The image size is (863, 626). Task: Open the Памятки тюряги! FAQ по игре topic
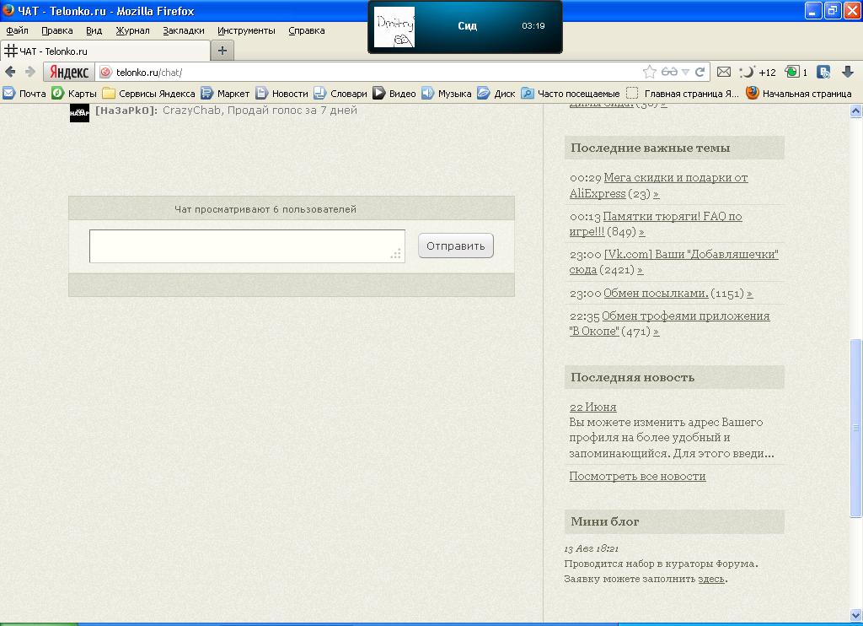tap(656, 224)
